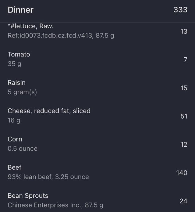This screenshot has height=212, width=195.
Task: Click the Cheese 51 calorie value
Action: coord(184,116)
